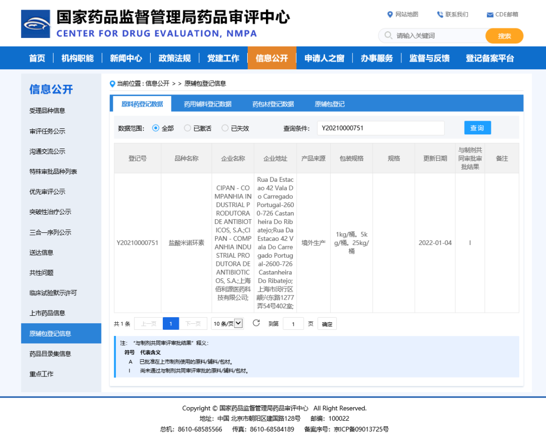Switch to the 药包材登记数据 tab
Viewport: 546px width, 439px height.
coord(273,104)
